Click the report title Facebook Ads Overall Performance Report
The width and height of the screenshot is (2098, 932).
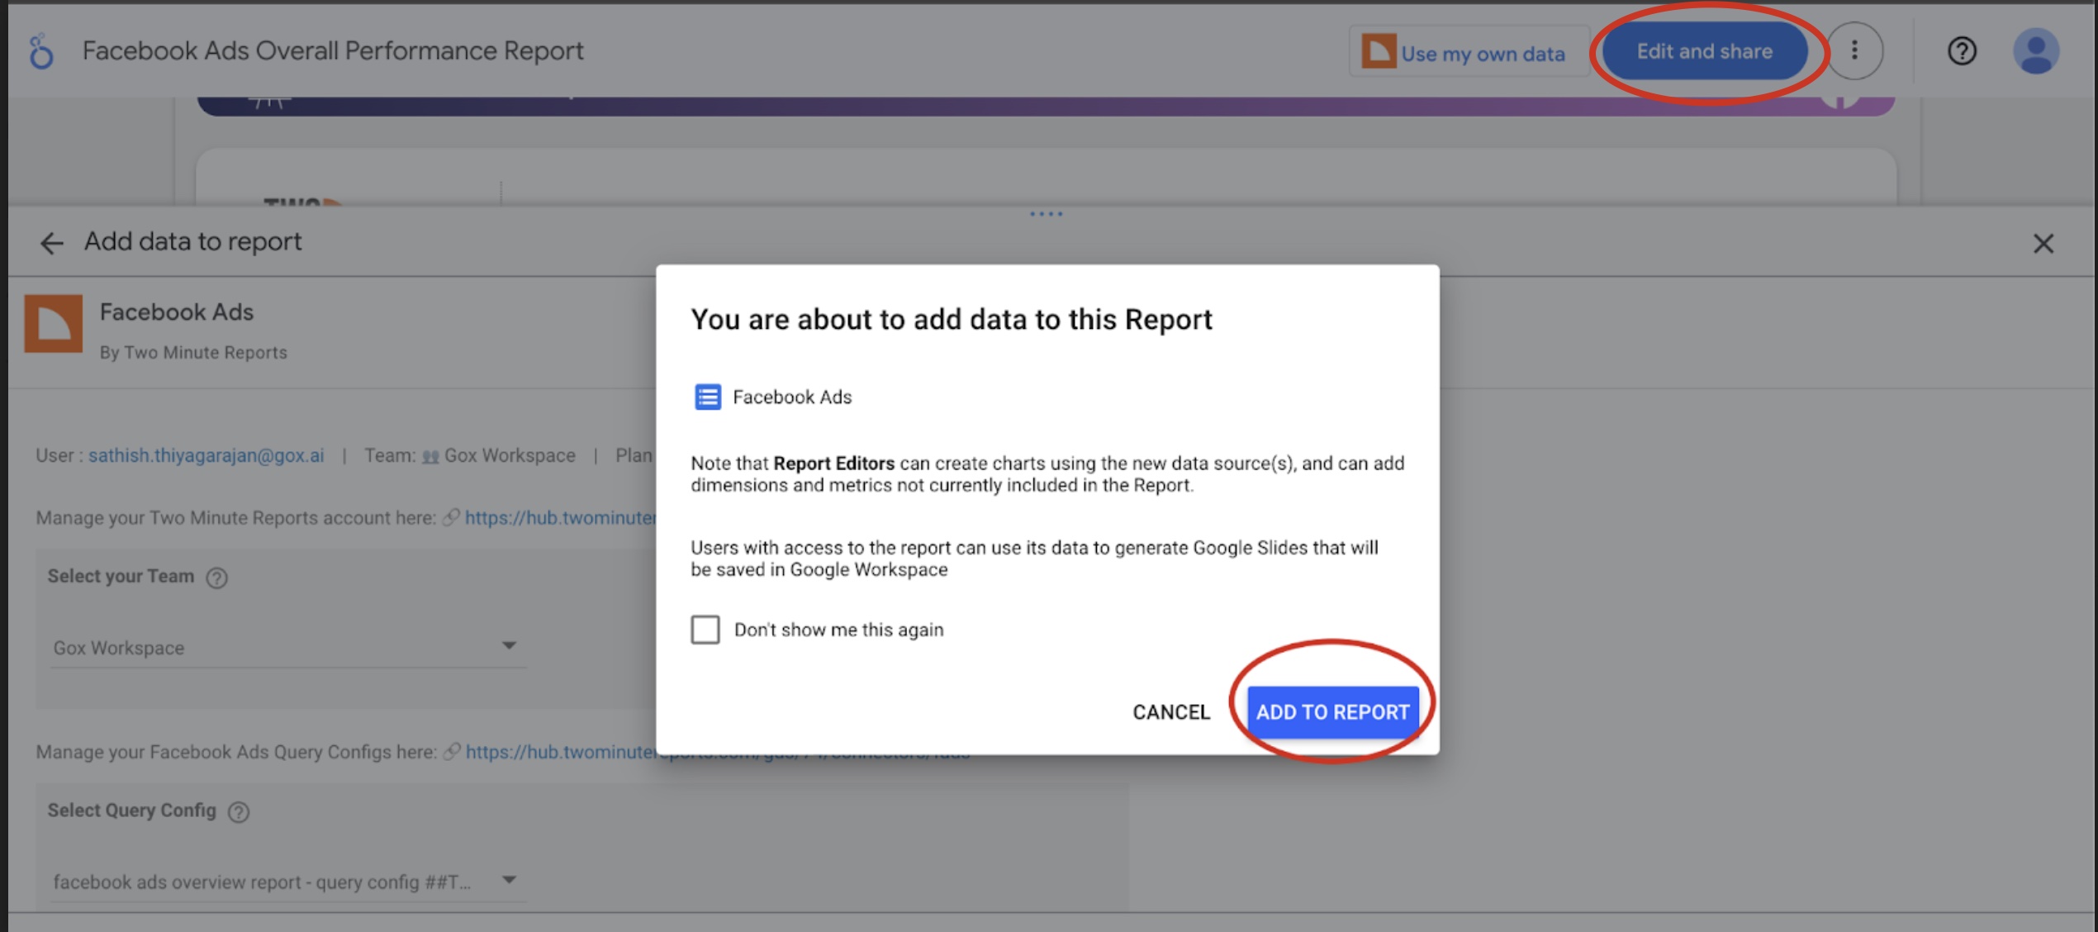[x=333, y=51]
